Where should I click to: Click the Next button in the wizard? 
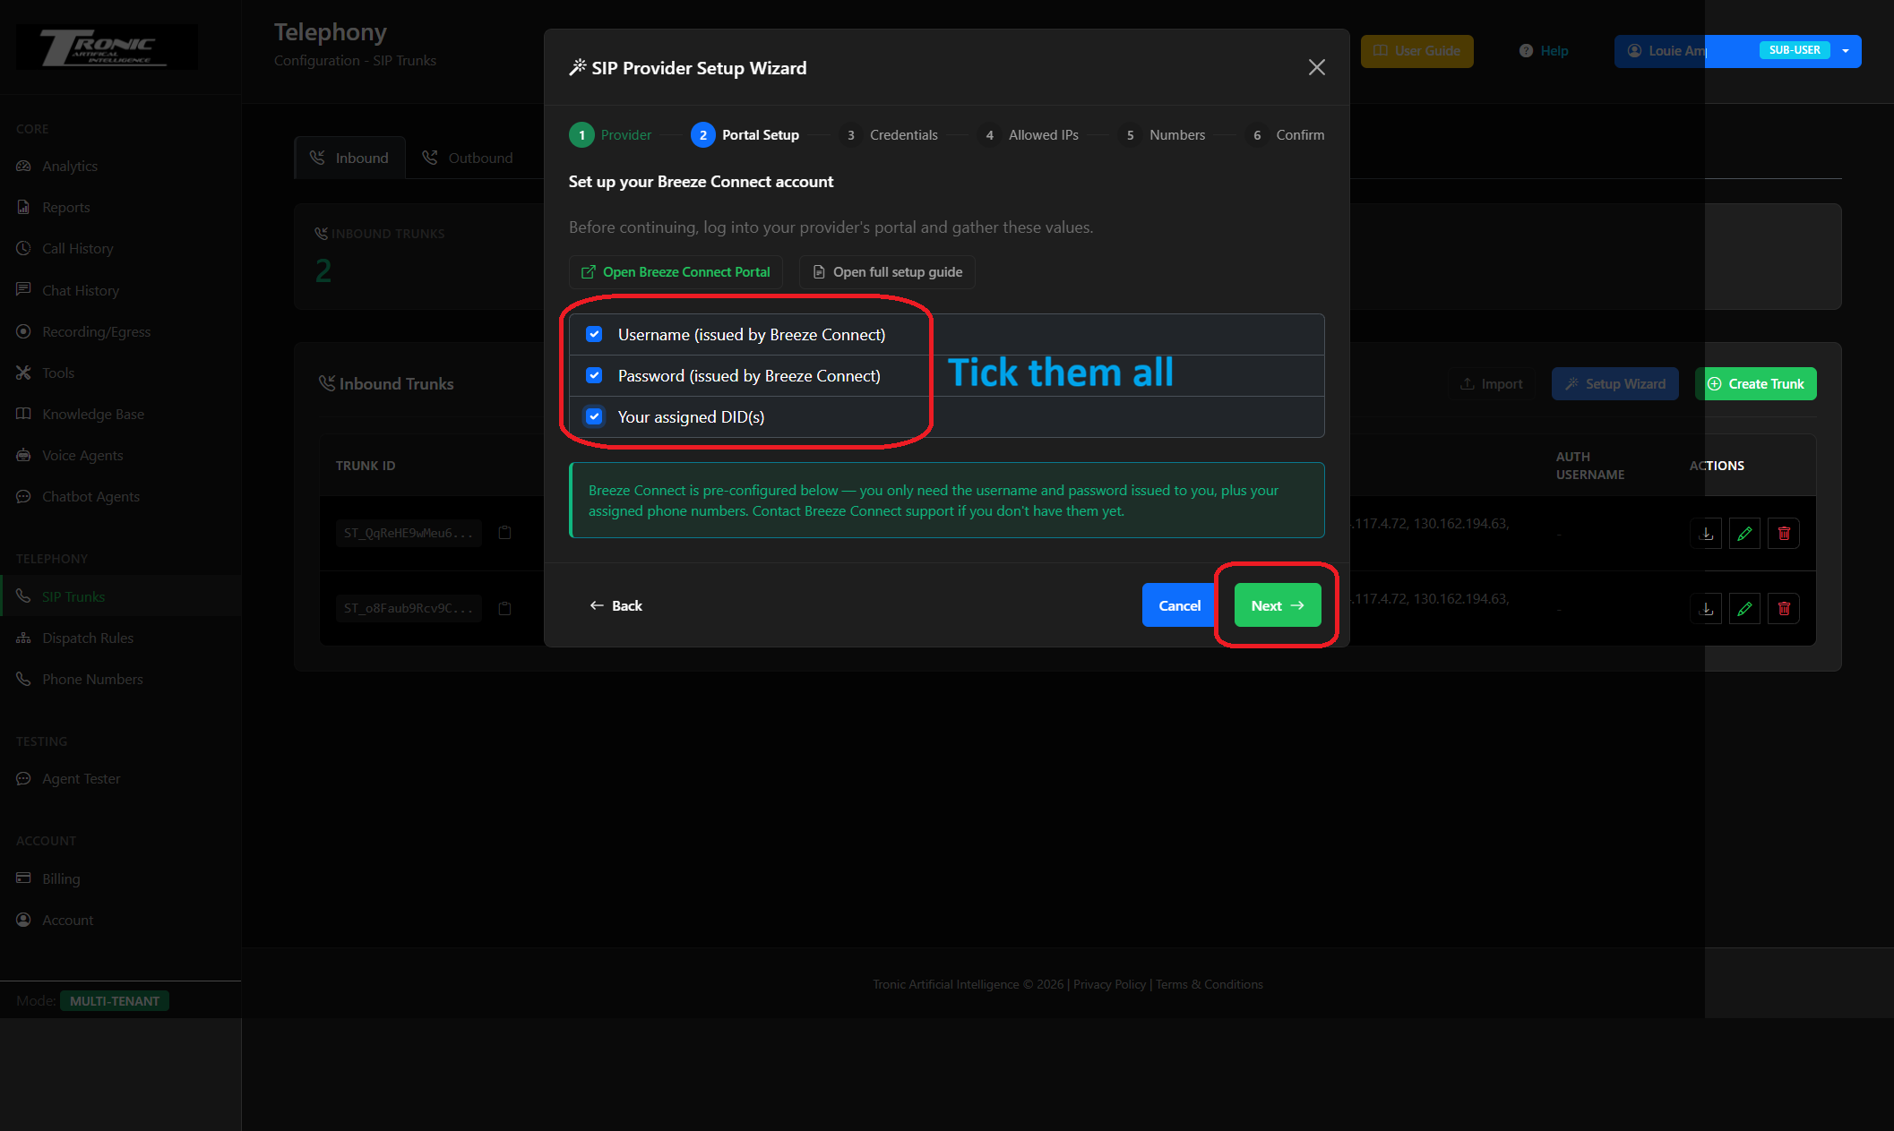[x=1278, y=605]
